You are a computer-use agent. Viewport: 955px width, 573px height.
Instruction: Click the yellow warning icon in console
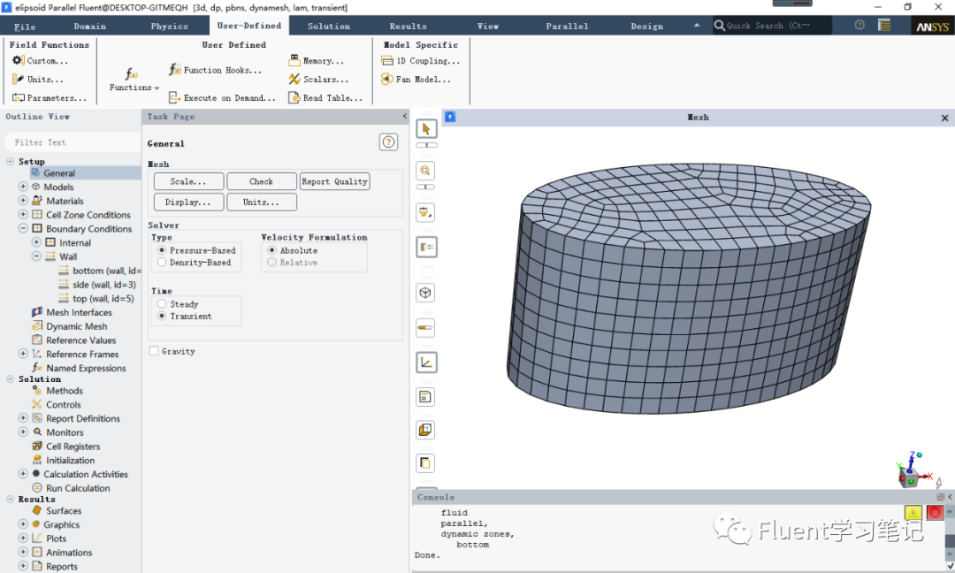click(x=913, y=513)
